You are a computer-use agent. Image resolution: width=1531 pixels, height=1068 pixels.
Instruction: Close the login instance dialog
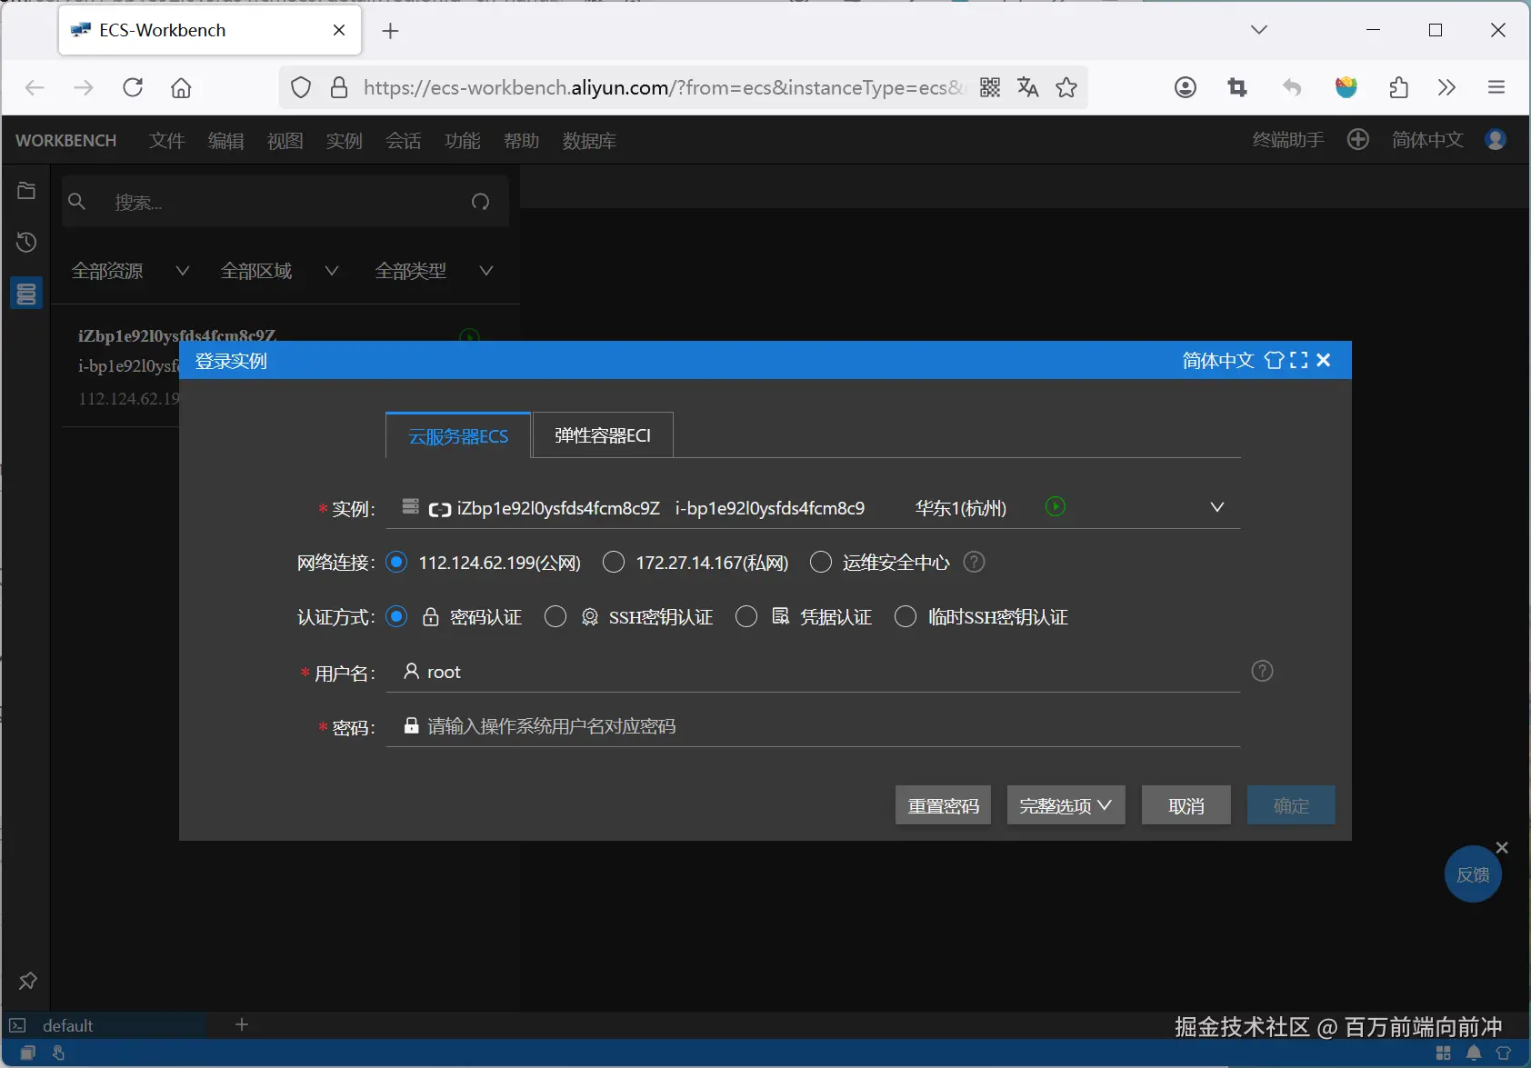(x=1324, y=360)
